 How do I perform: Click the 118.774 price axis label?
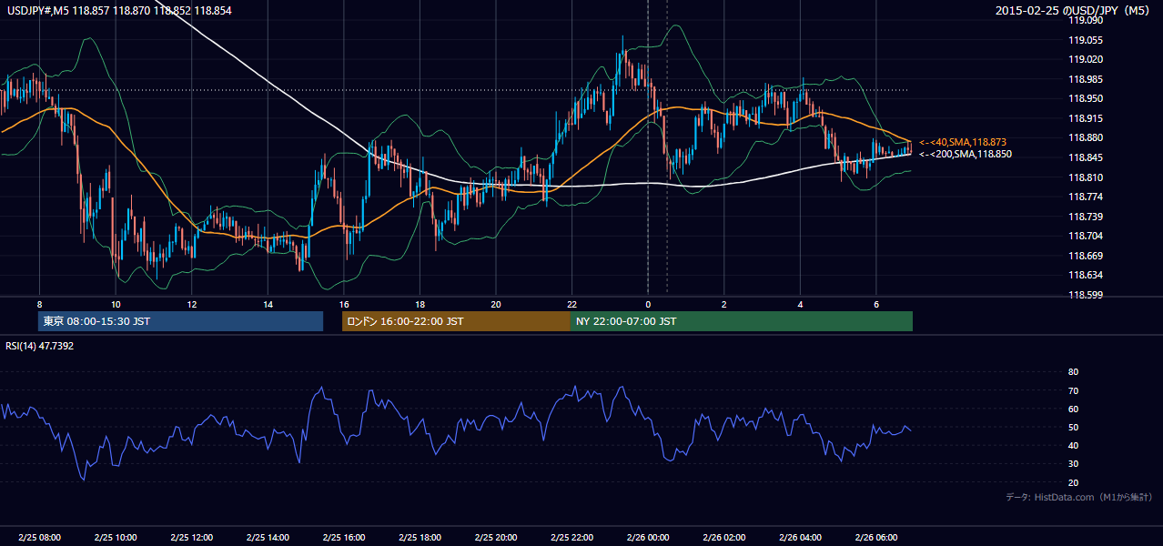click(x=1087, y=197)
